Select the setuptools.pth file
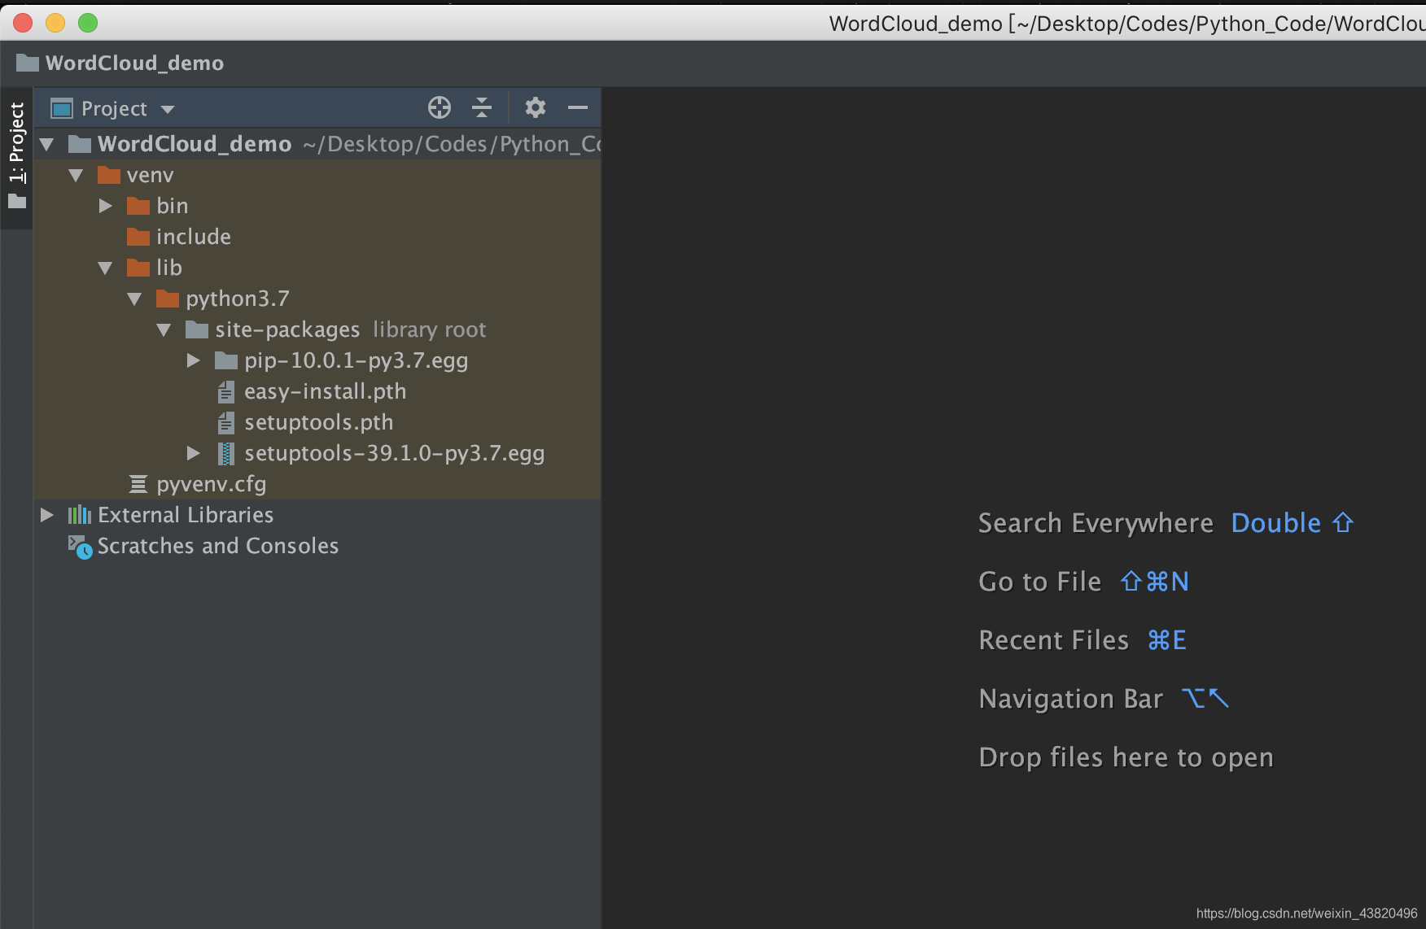 (319, 422)
